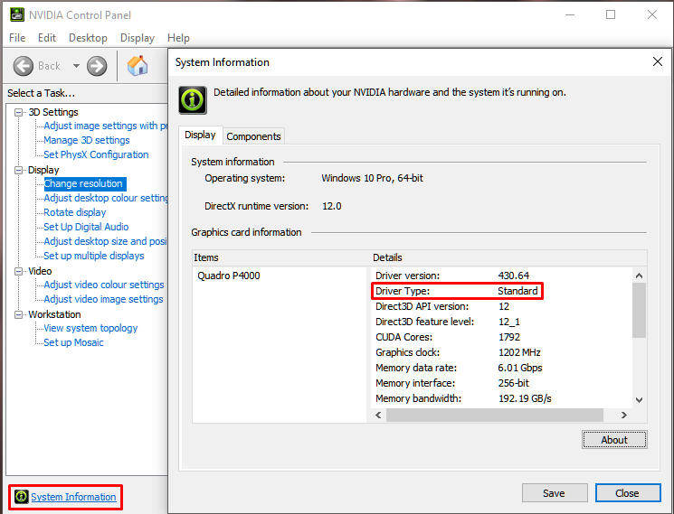Open the Help menu
The height and width of the screenshot is (514, 674).
178,38
